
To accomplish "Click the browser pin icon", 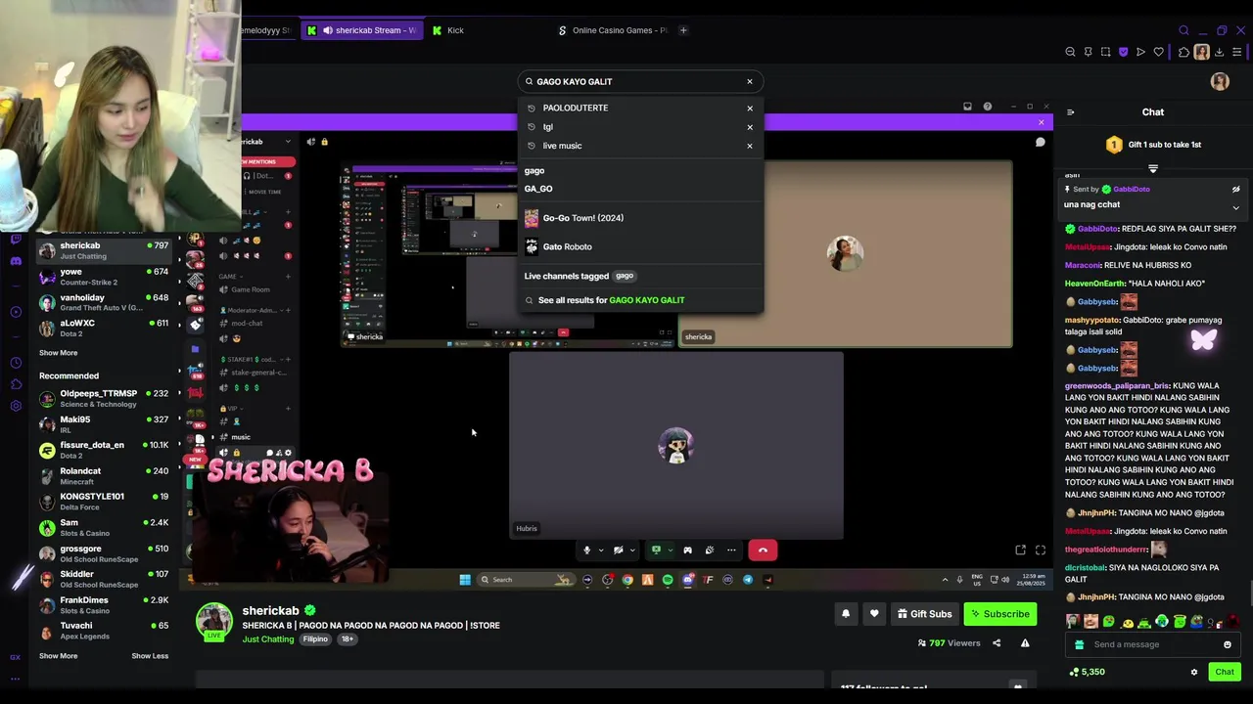I will coord(1088,52).
